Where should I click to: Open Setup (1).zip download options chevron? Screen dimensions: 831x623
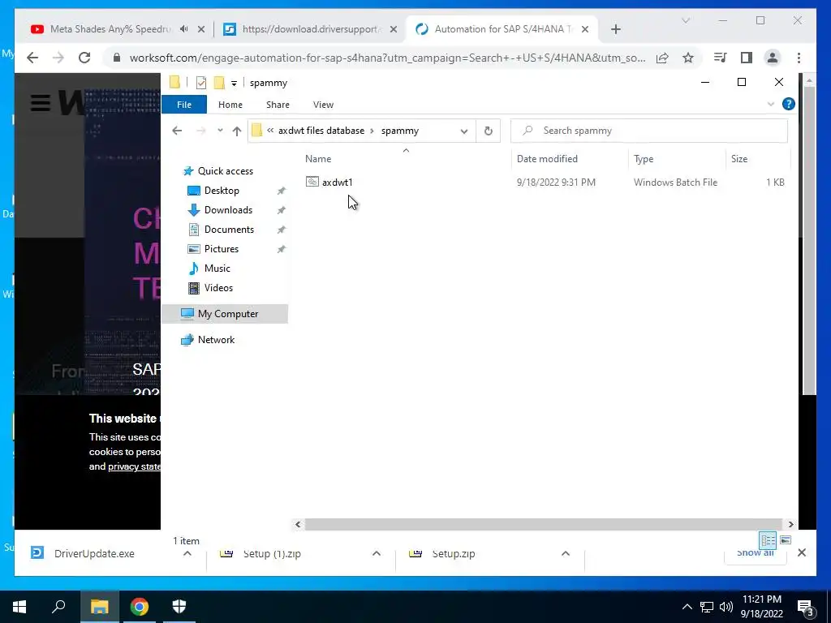[x=377, y=553]
